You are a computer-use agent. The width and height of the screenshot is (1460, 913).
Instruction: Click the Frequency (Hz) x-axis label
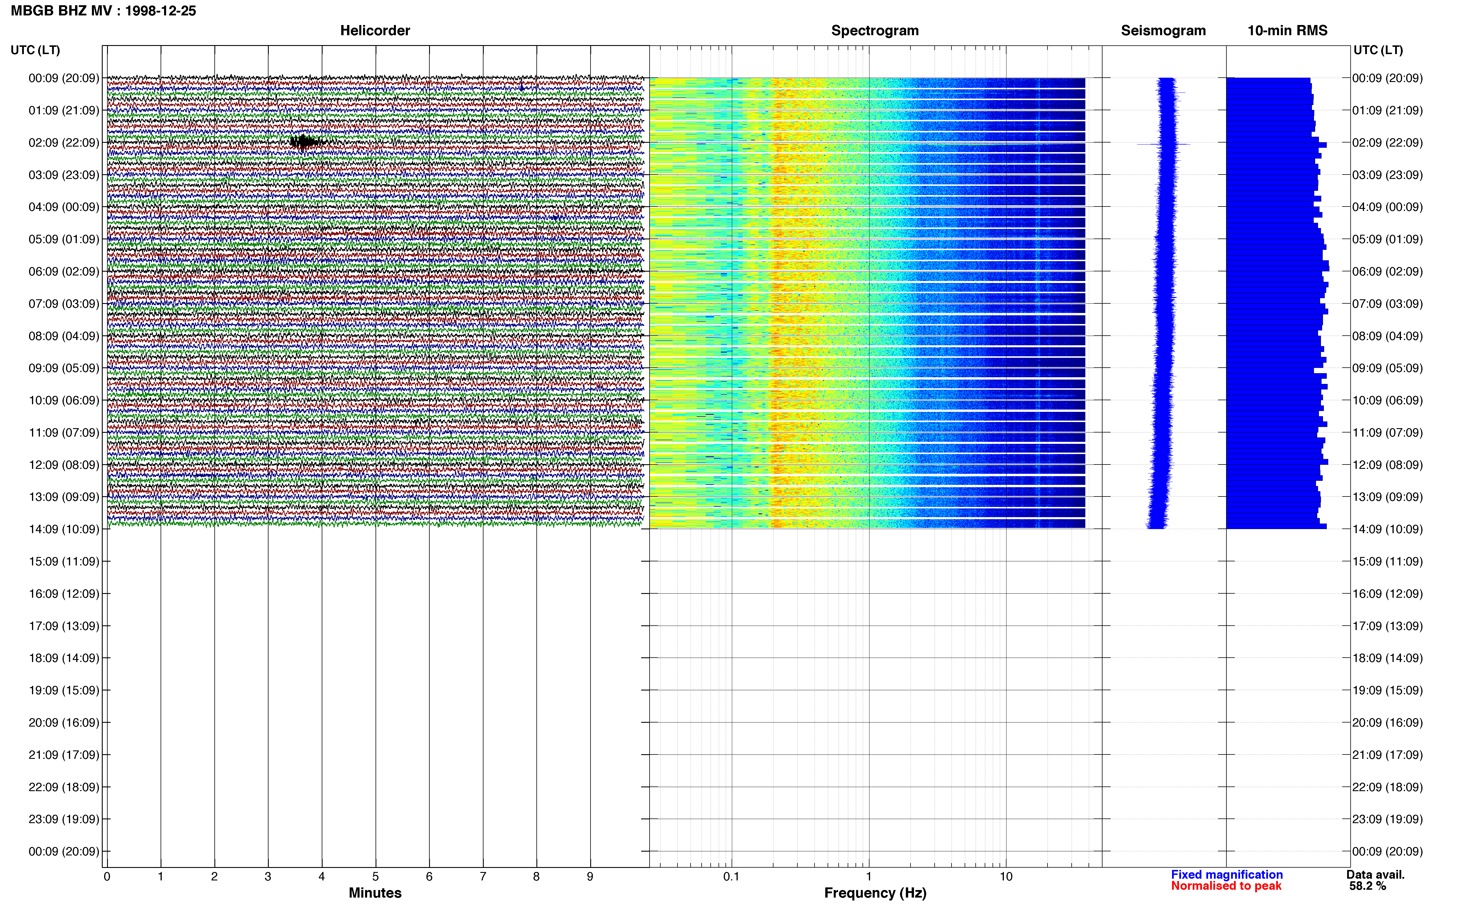875,893
